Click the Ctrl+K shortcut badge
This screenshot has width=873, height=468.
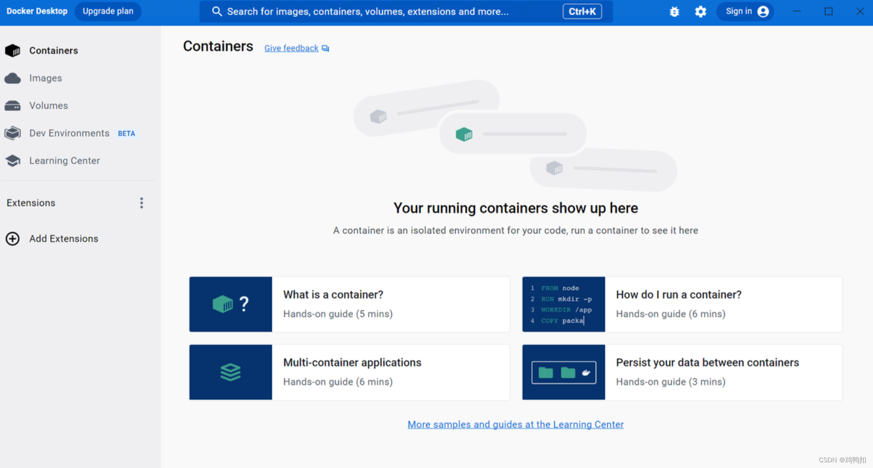point(582,11)
